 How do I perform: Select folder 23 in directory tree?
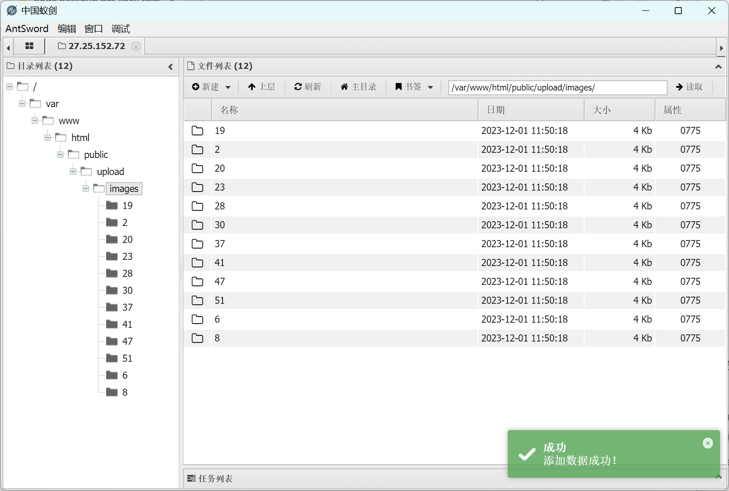pos(127,257)
